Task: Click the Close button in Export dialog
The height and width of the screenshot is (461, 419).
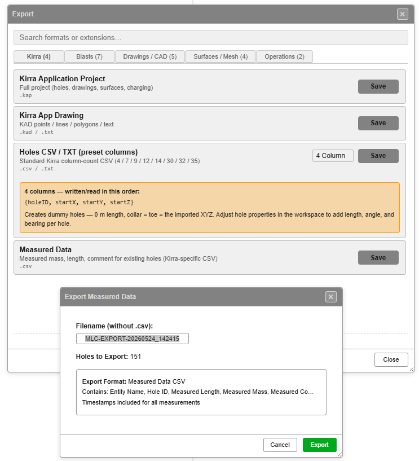Action: coord(391,359)
